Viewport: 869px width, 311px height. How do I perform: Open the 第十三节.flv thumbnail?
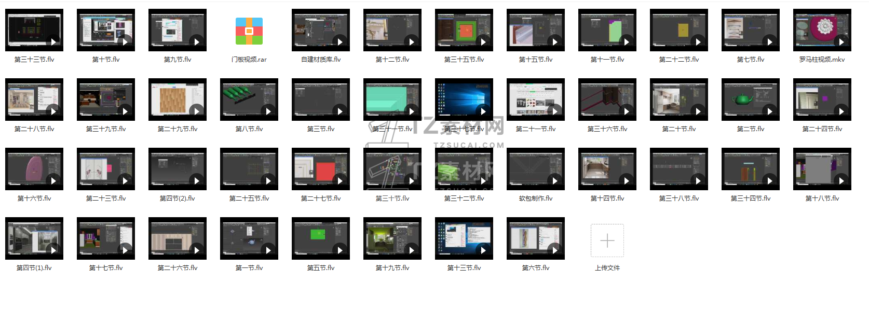(x=464, y=238)
